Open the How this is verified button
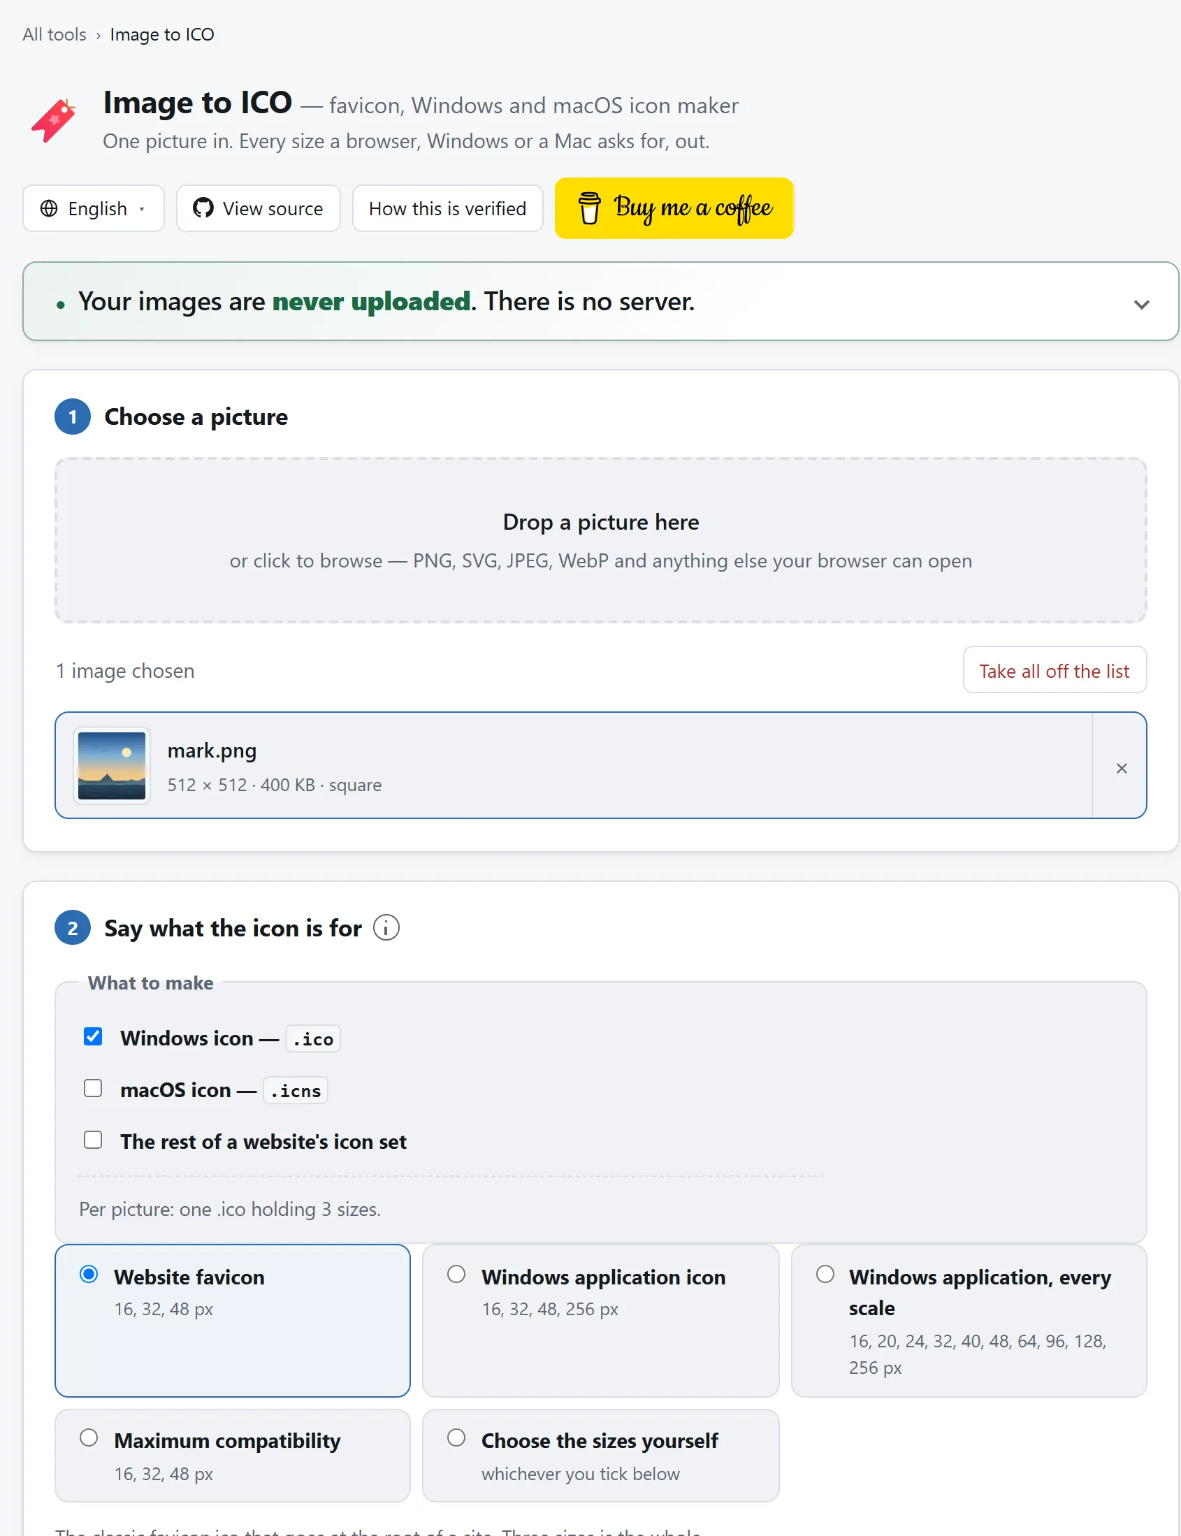The image size is (1181, 1536). click(447, 209)
